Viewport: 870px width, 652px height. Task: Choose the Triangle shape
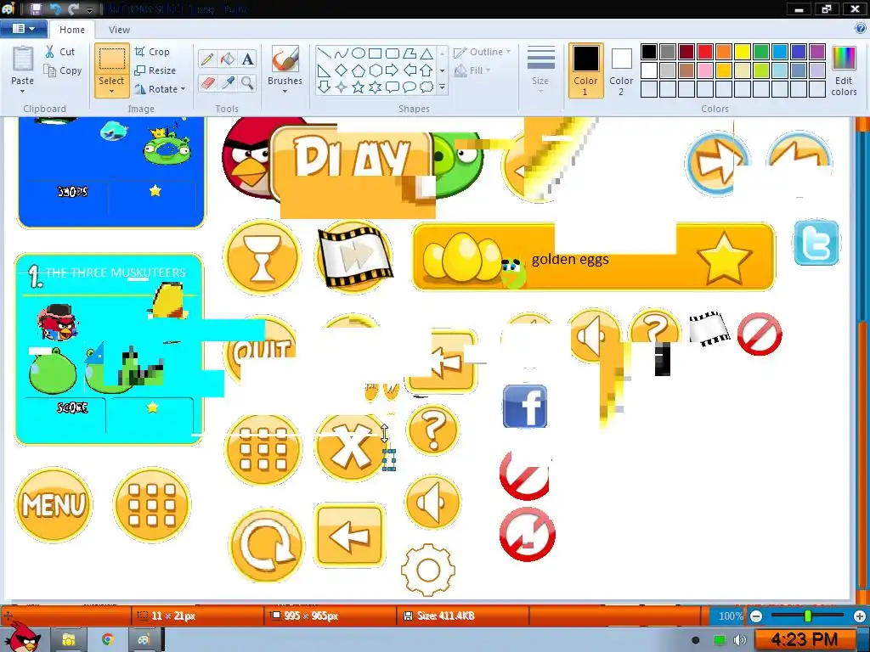tap(427, 53)
